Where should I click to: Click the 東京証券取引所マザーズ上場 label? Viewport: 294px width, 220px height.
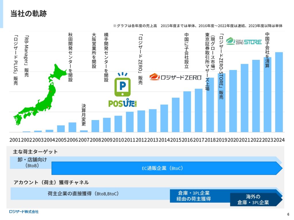(207, 62)
